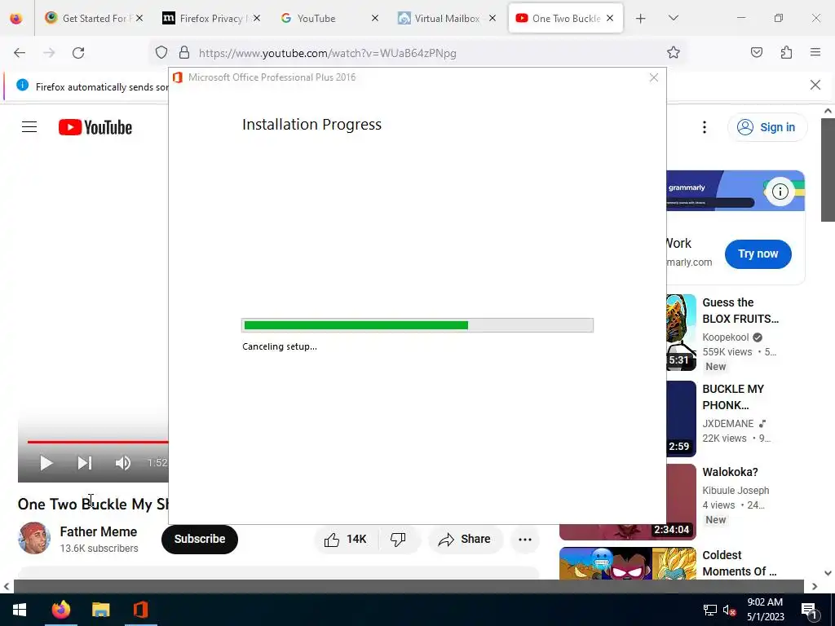Open File Explorer from the taskbar
835x626 pixels.
pos(100,610)
